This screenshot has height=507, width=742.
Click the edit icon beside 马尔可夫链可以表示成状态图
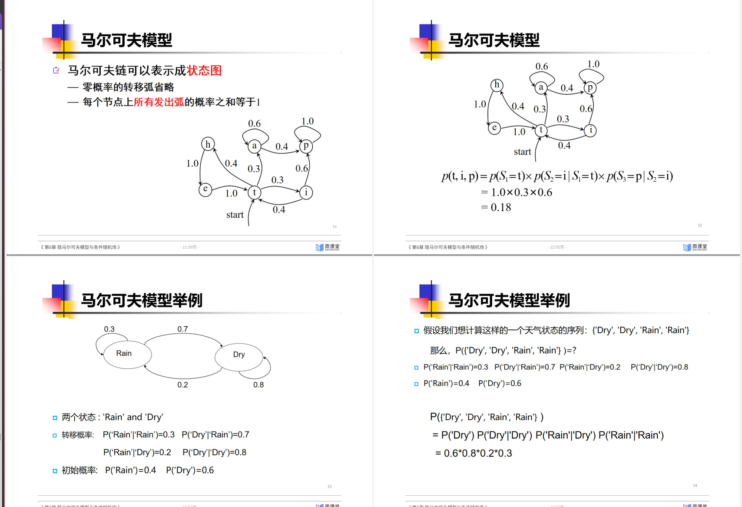coord(56,70)
